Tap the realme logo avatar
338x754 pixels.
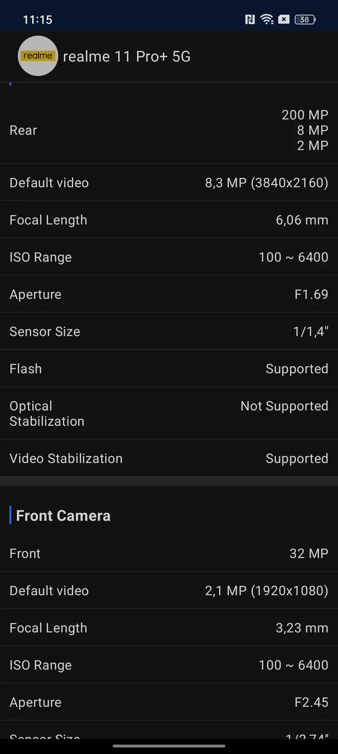[x=38, y=56]
